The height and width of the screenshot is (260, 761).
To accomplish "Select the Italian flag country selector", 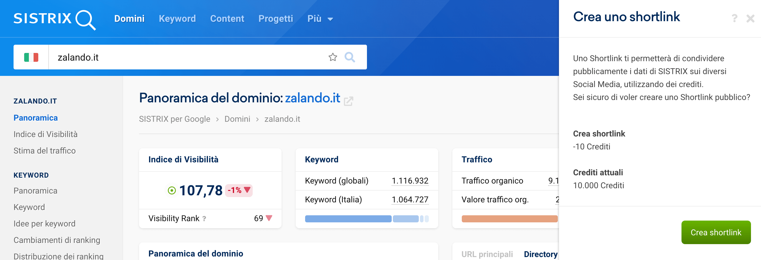I will point(31,57).
